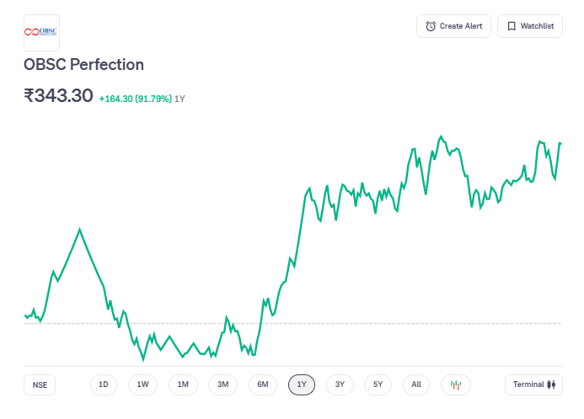Switch chart to 1M range
584x419 pixels.
tap(183, 384)
